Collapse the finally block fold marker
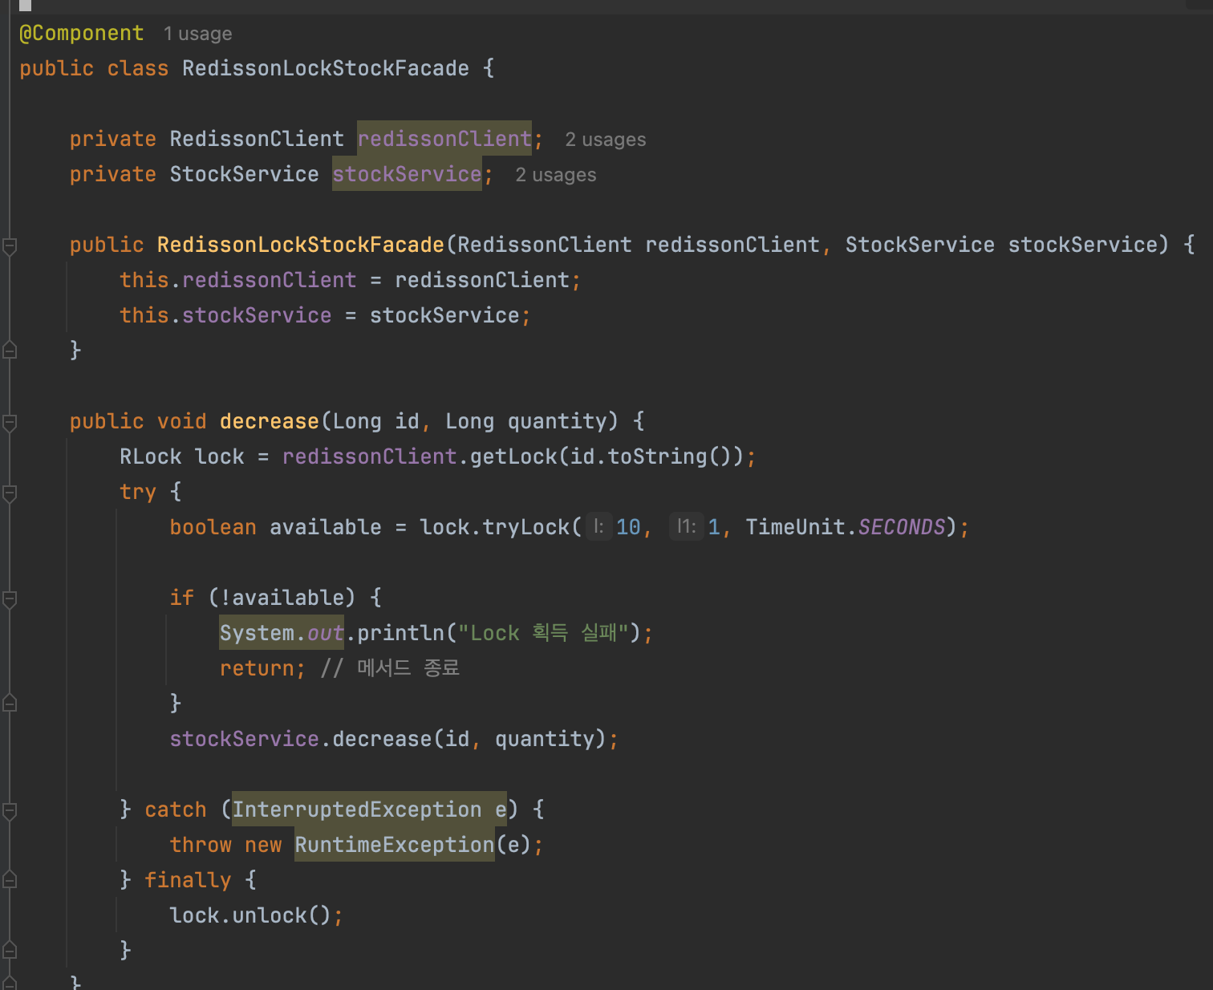1213x990 pixels. pyautogui.click(x=10, y=879)
